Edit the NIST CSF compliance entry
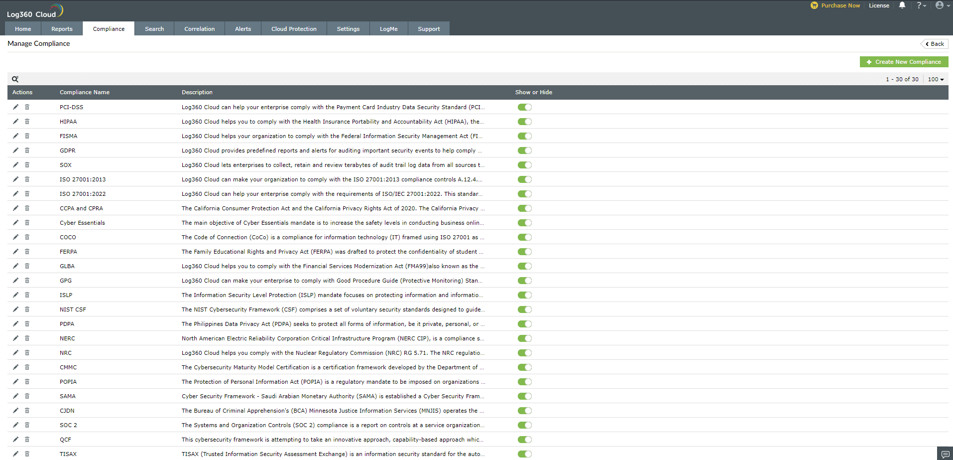Image resolution: width=953 pixels, height=460 pixels. click(15, 309)
